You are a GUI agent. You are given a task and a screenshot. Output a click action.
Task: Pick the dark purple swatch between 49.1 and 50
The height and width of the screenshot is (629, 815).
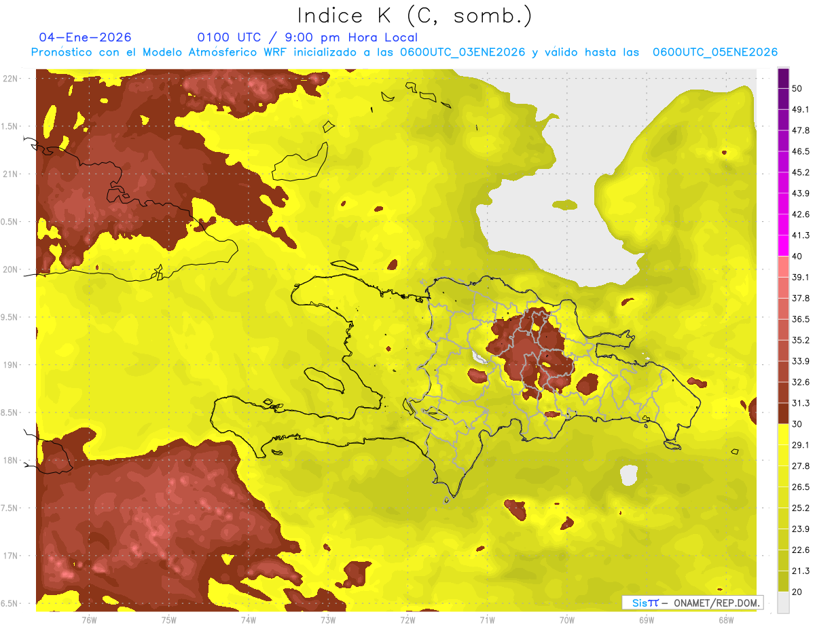[783, 98]
